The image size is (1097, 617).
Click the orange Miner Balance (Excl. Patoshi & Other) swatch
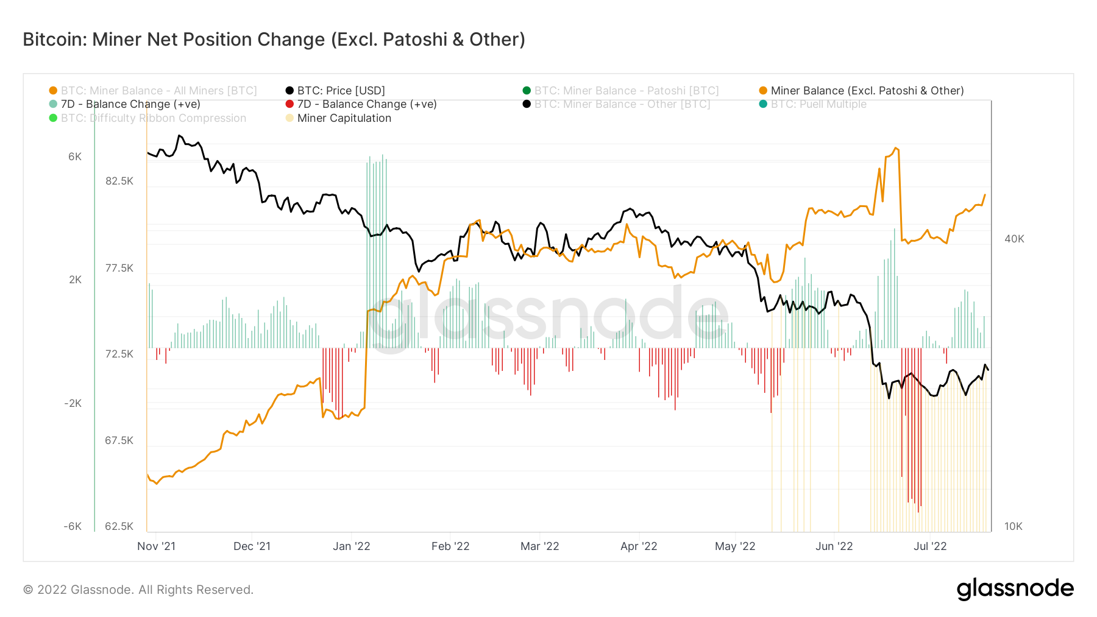click(x=763, y=91)
